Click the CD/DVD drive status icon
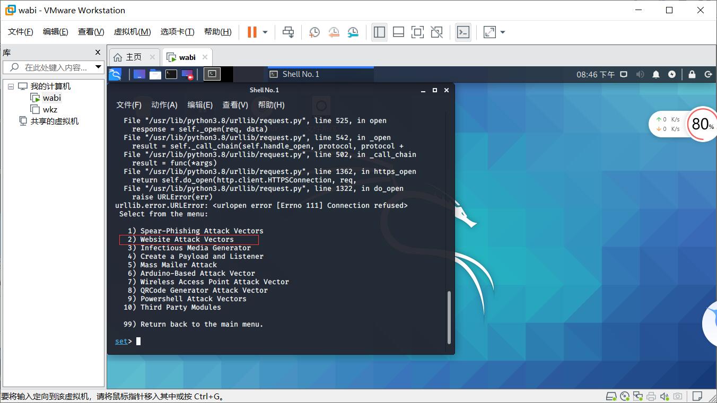Image resolution: width=717 pixels, height=403 pixels. click(x=625, y=396)
